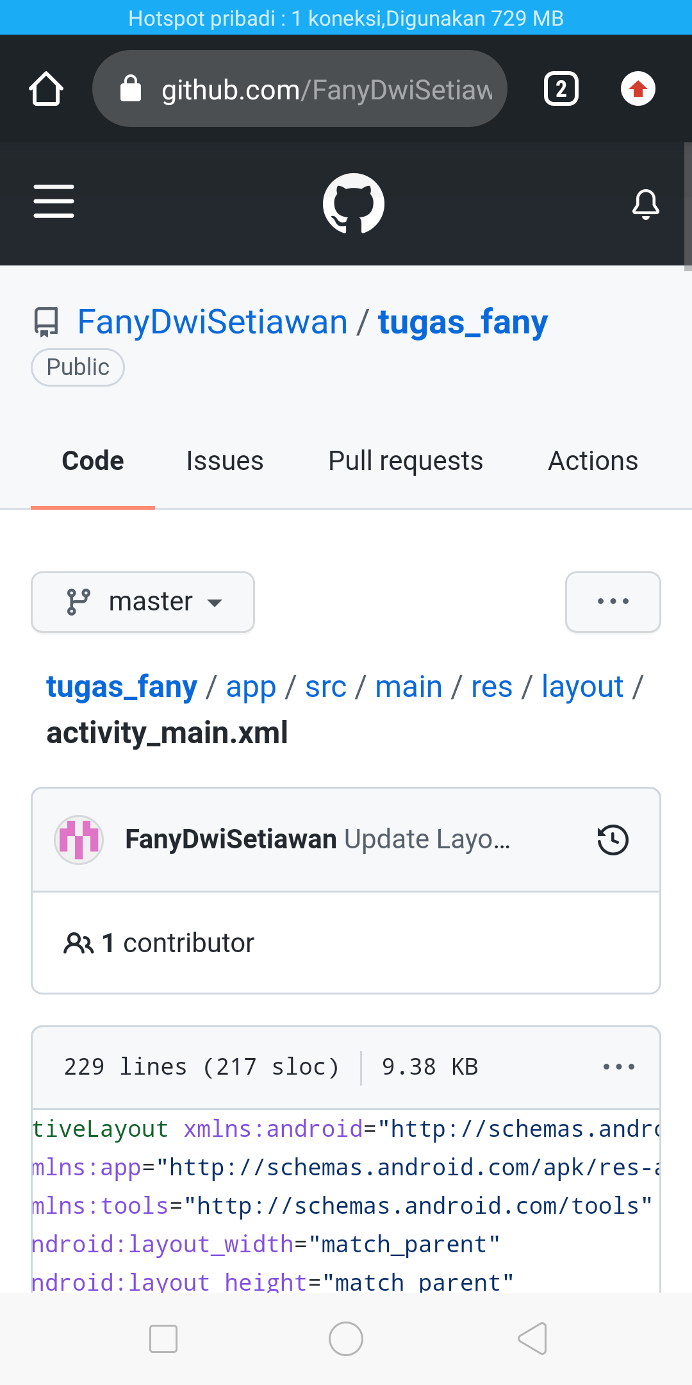Viewport: 692px width, 1385px height.
Task: Open the repository ellipsis options menu
Action: click(x=613, y=601)
